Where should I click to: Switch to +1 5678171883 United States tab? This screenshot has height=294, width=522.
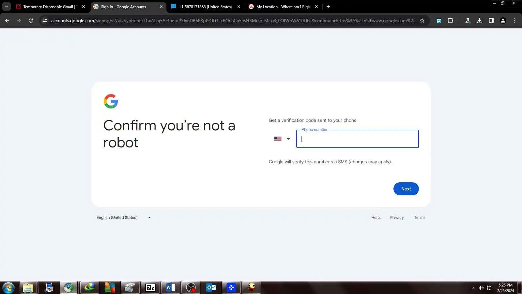(x=206, y=7)
